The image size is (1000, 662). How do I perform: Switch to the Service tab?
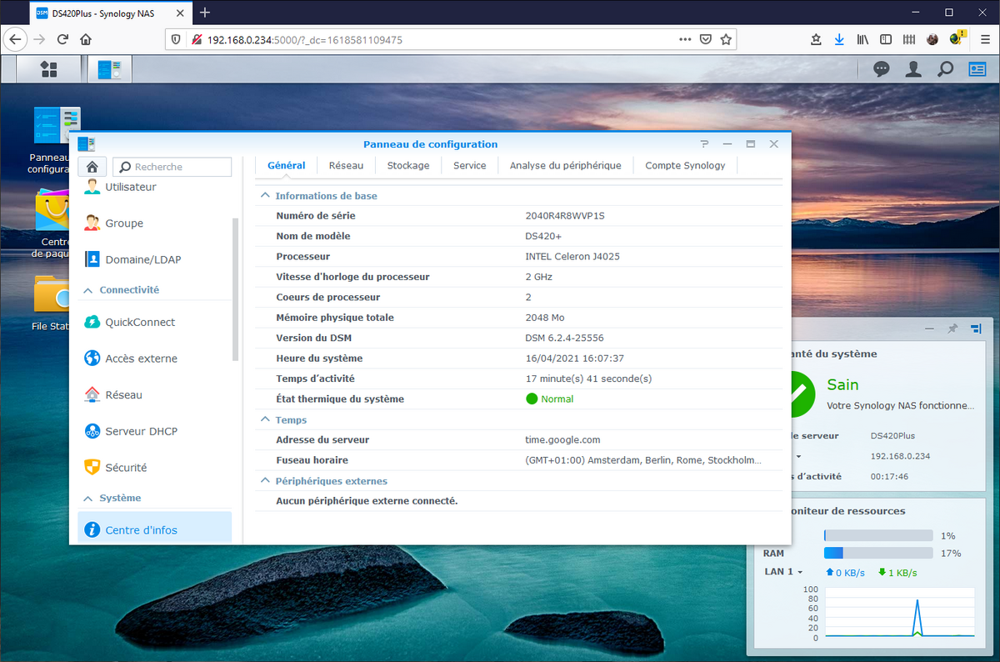[469, 166]
